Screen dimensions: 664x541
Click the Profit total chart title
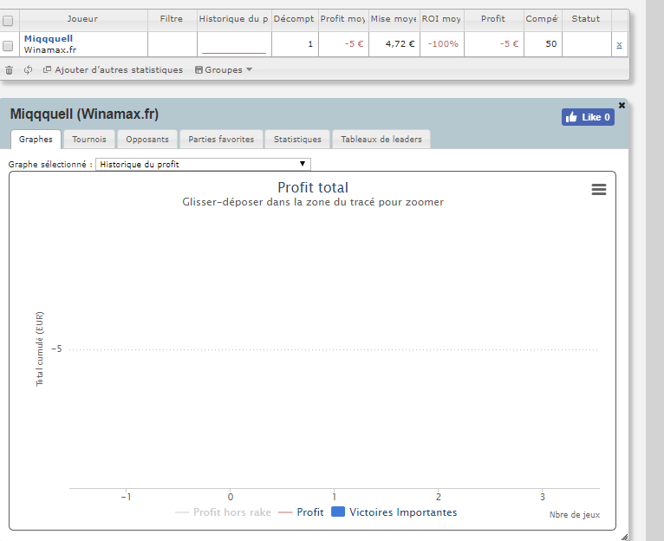pos(313,187)
